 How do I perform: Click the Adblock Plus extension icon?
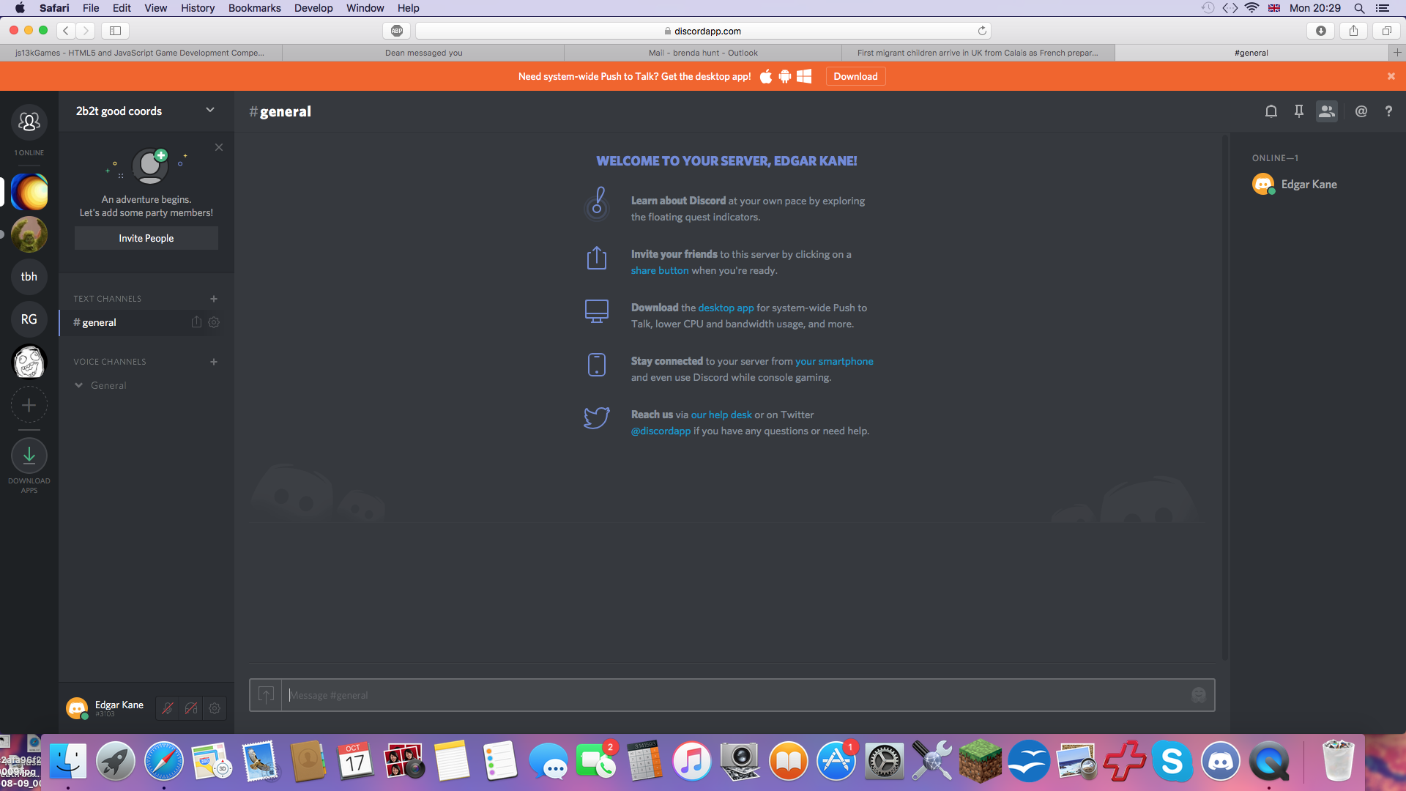[x=397, y=31]
